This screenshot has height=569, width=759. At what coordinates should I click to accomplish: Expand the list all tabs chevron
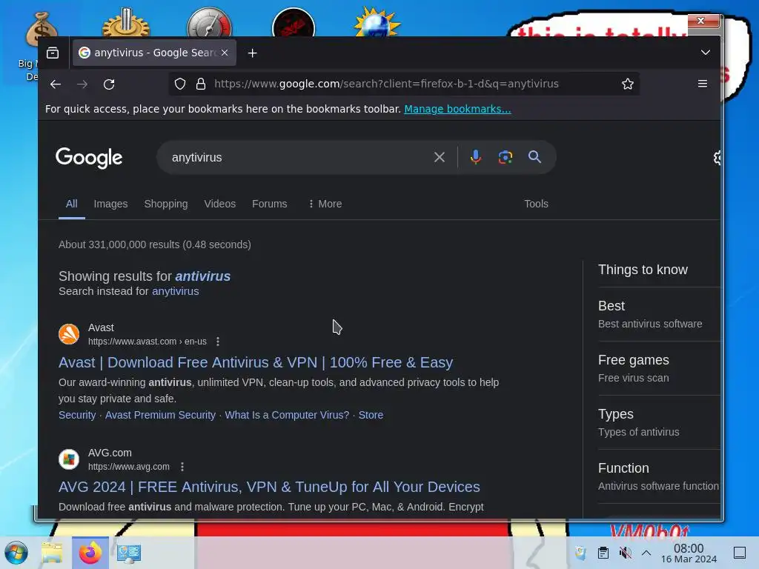coord(706,53)
